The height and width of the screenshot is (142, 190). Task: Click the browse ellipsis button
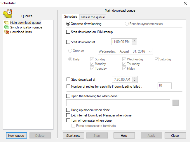(x=176, y=103)
